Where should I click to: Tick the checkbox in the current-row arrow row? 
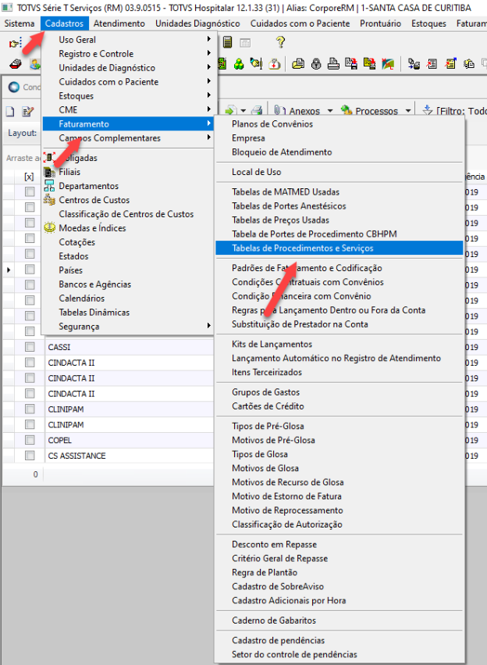30,270
